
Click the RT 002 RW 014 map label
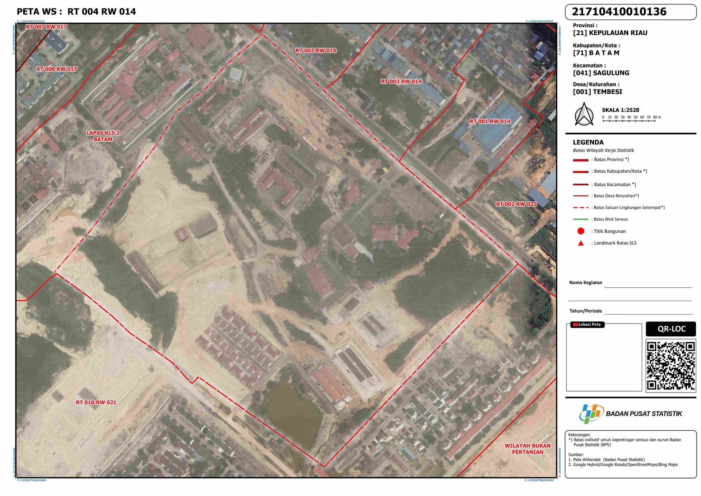pyautogui.click(x=315, y=50)
